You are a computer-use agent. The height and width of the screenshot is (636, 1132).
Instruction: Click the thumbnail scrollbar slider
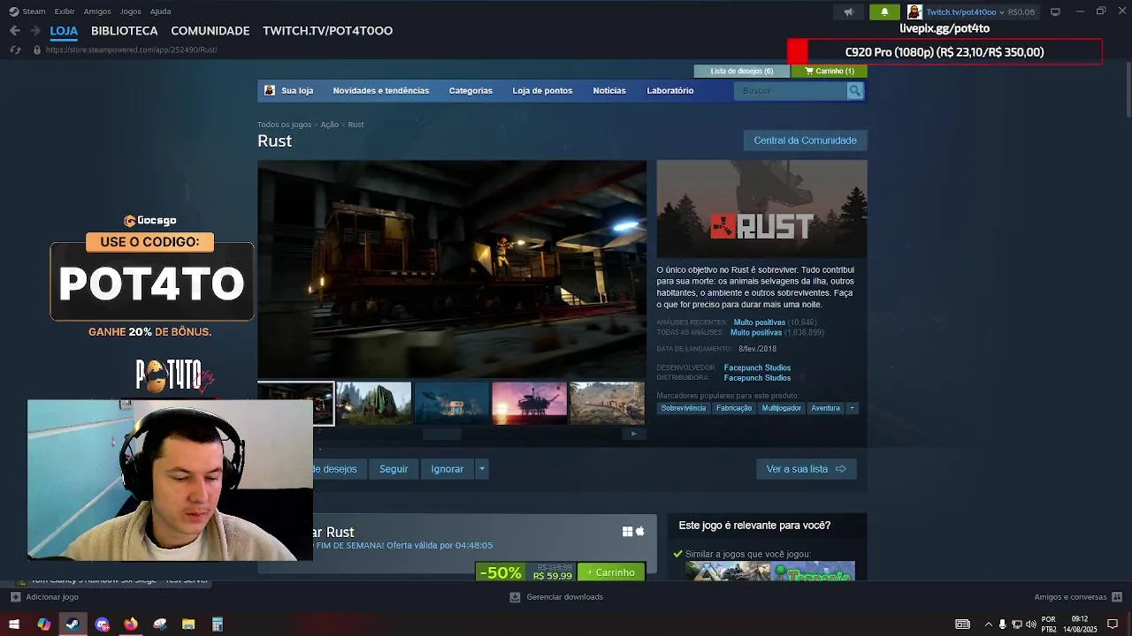tap(441, 434)
